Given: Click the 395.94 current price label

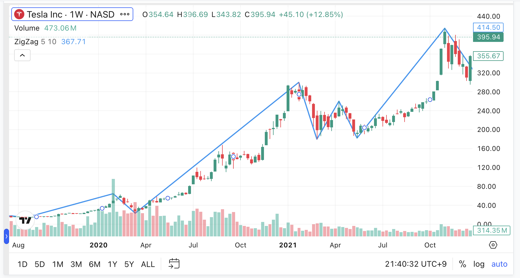Looking at the screenshot, I should (488, 37).
